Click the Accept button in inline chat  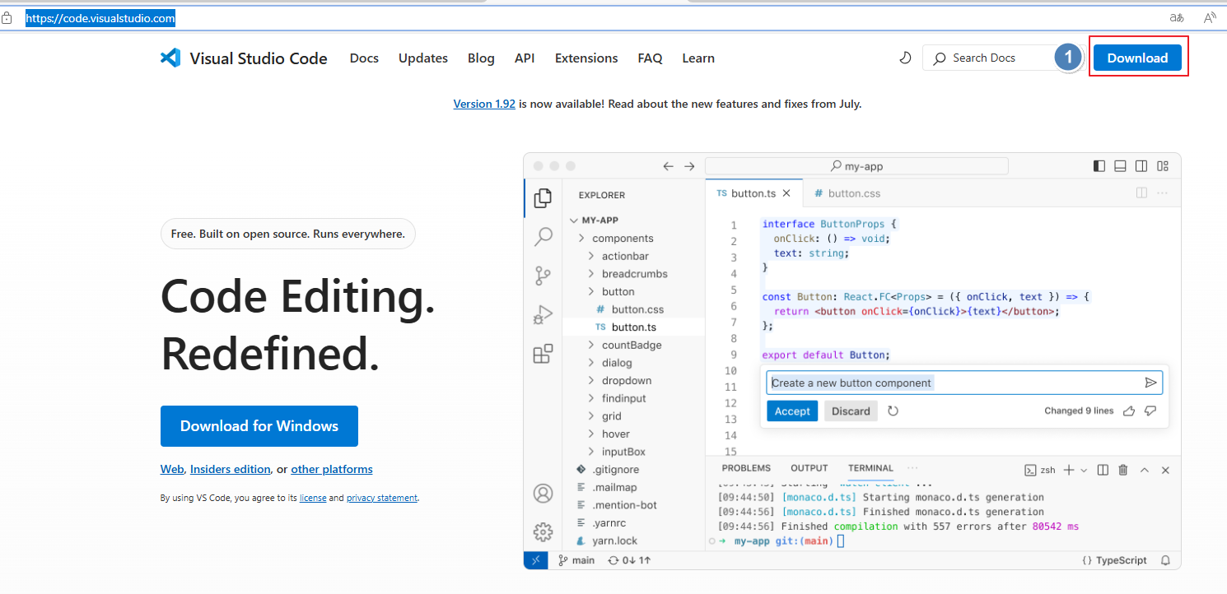coord(792,411)
